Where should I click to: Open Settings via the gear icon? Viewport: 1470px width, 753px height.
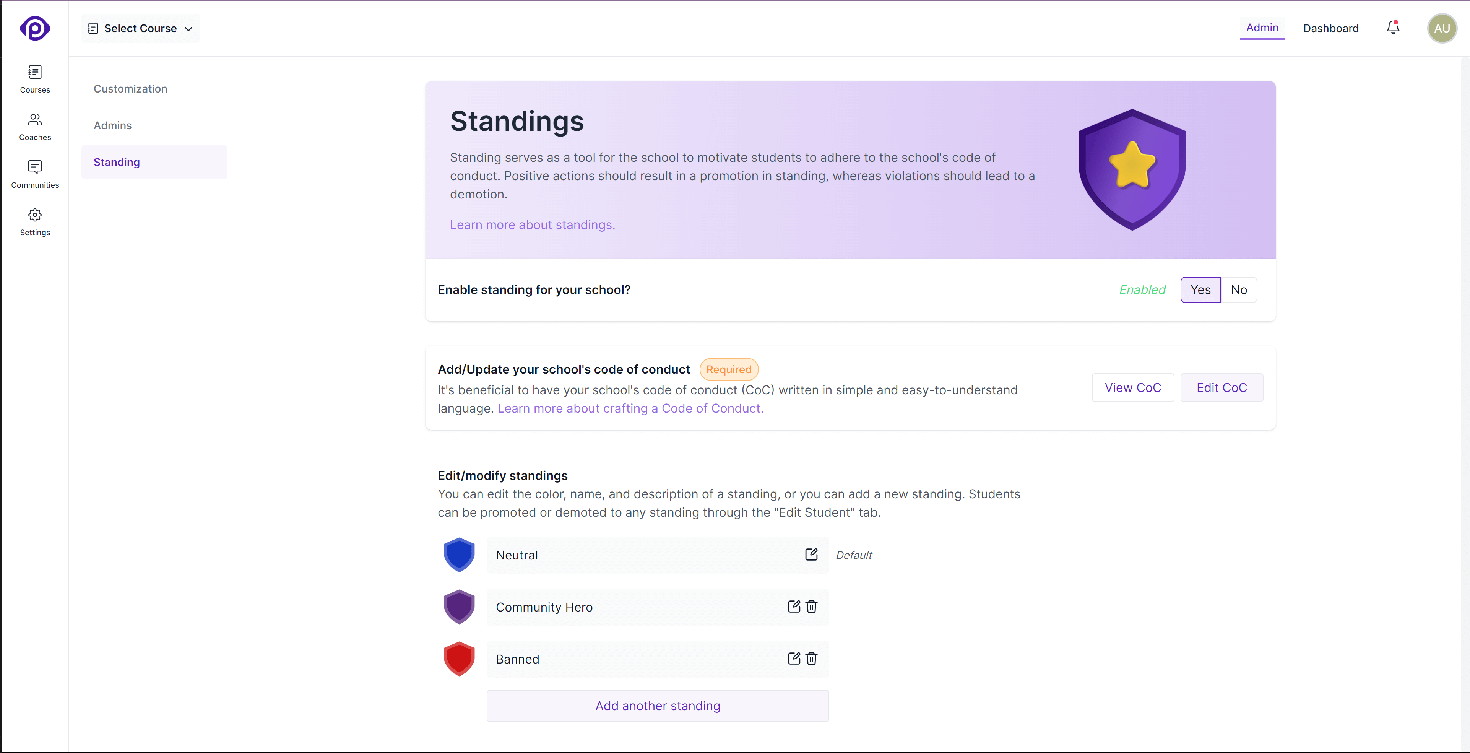point(35,221)
